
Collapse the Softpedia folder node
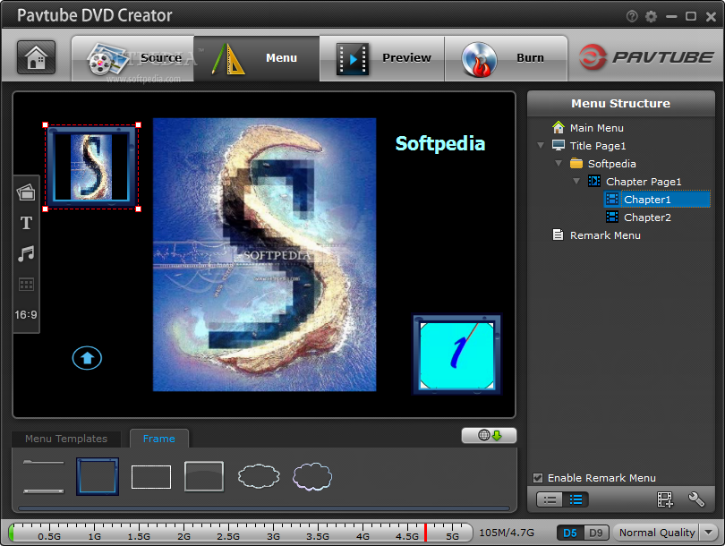click(559, 164)
